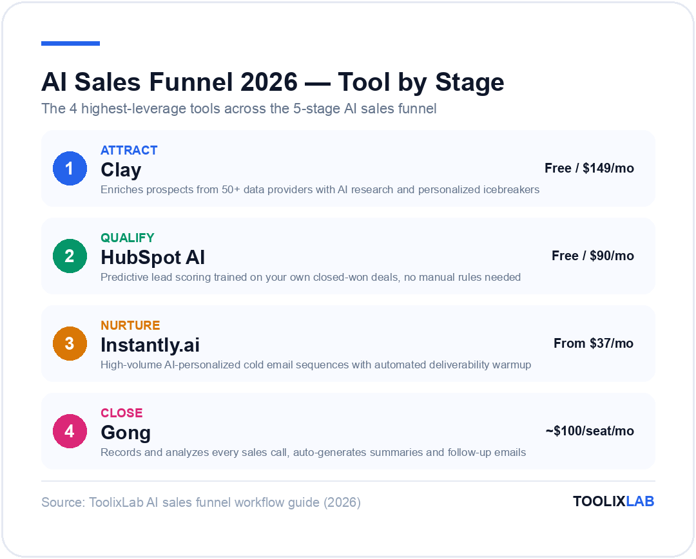Click the predictive lead scoring description
Screen dimensions: 696x559
click(x=310, y=278)
